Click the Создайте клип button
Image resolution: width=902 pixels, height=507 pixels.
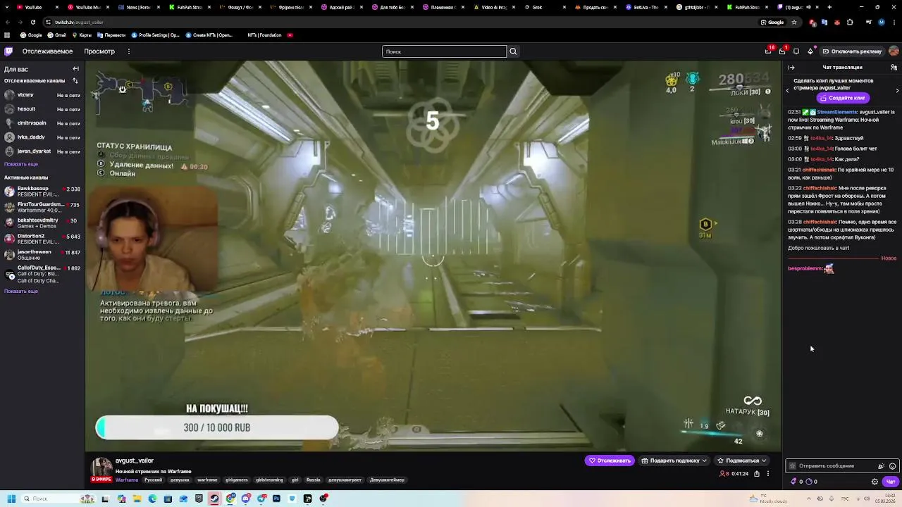[x=843, y=98]
